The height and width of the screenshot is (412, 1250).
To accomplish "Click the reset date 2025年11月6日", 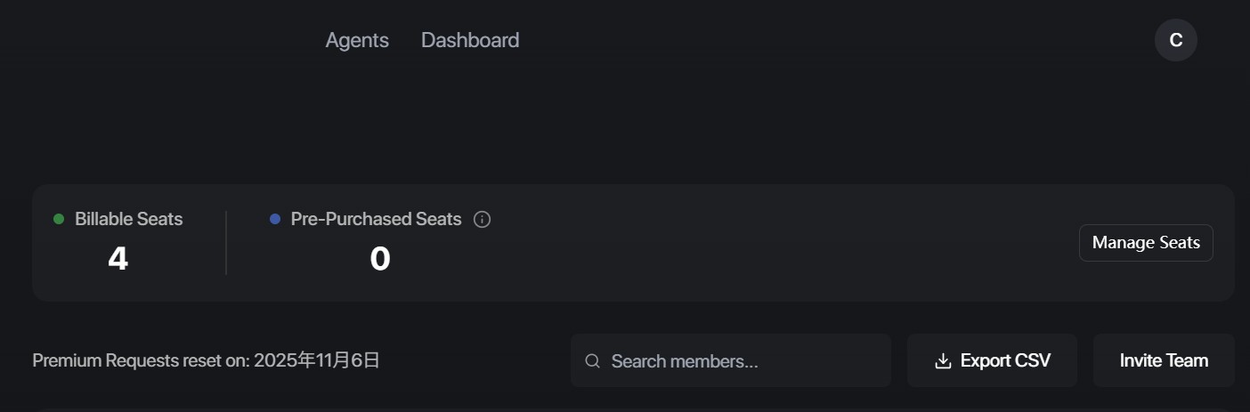I will click(317, 360).
